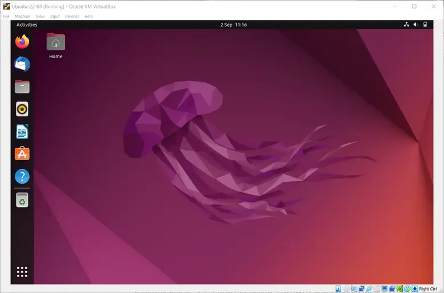This screenshot has height=293, width=444.
Task: Launch Firefox from the Ubuntu dock
Action: 22,42
